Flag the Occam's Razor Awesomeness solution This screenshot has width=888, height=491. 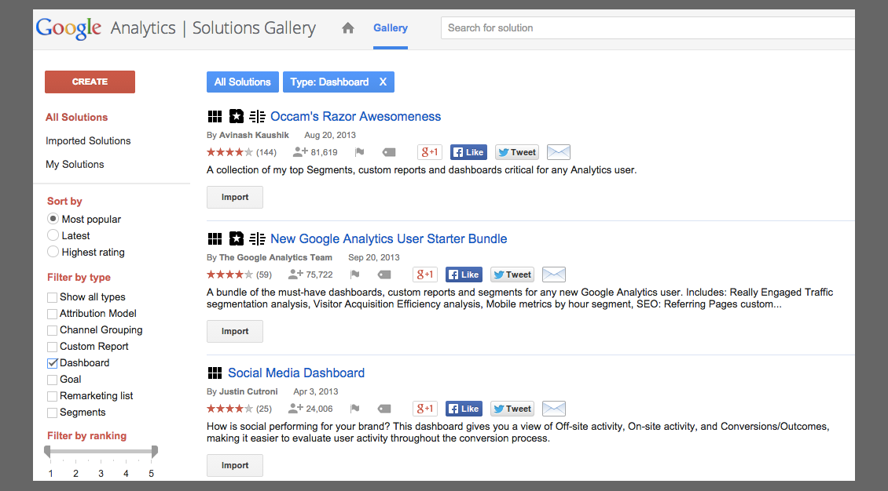click(359, 152)
